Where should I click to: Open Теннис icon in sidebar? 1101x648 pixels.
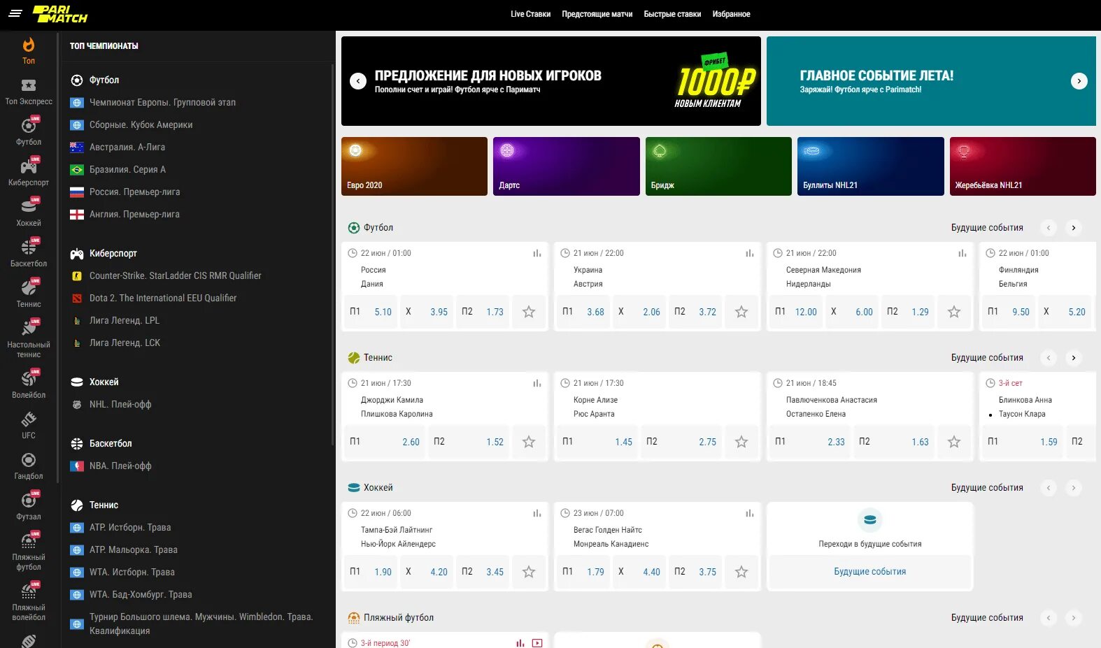tap(29, 288)
